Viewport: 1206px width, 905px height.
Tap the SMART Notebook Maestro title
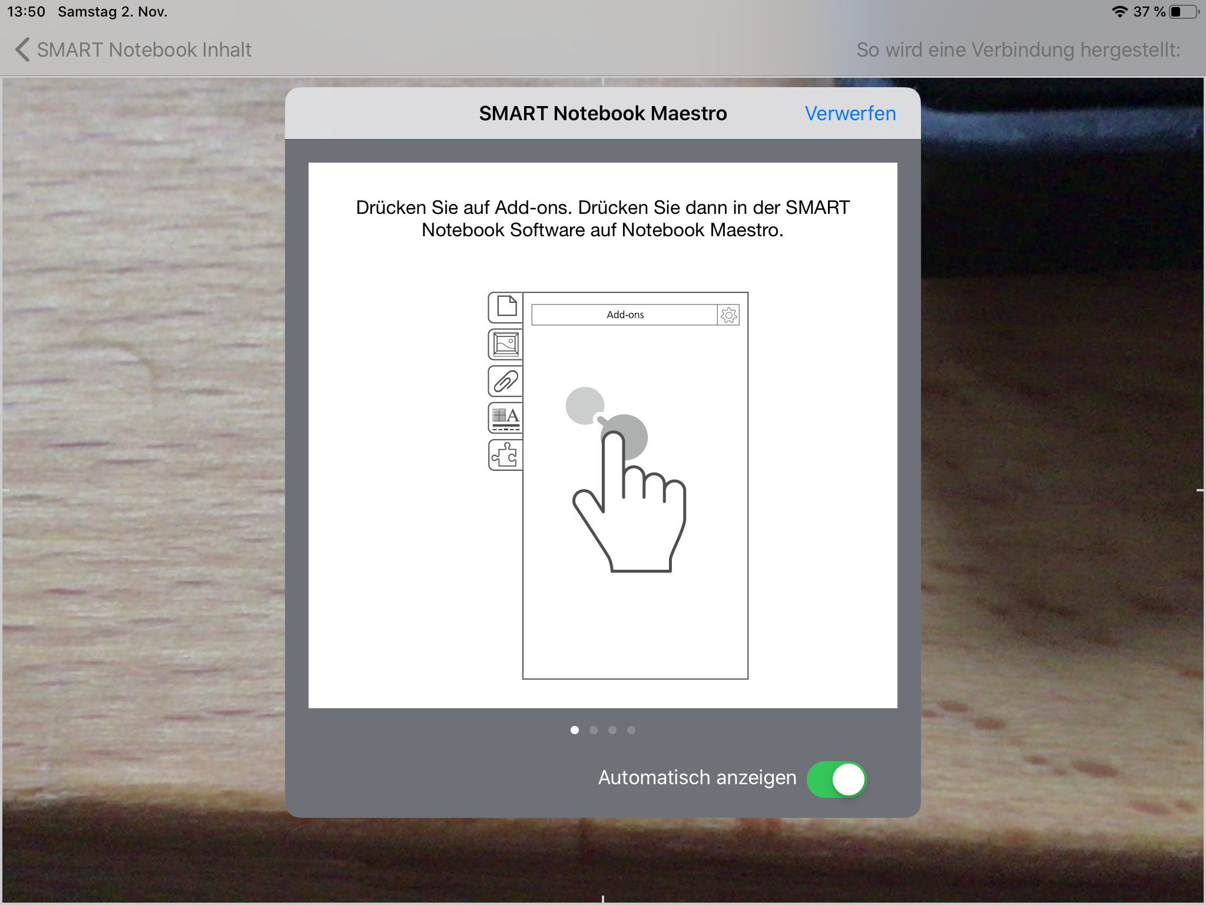(x=602, y=114)
